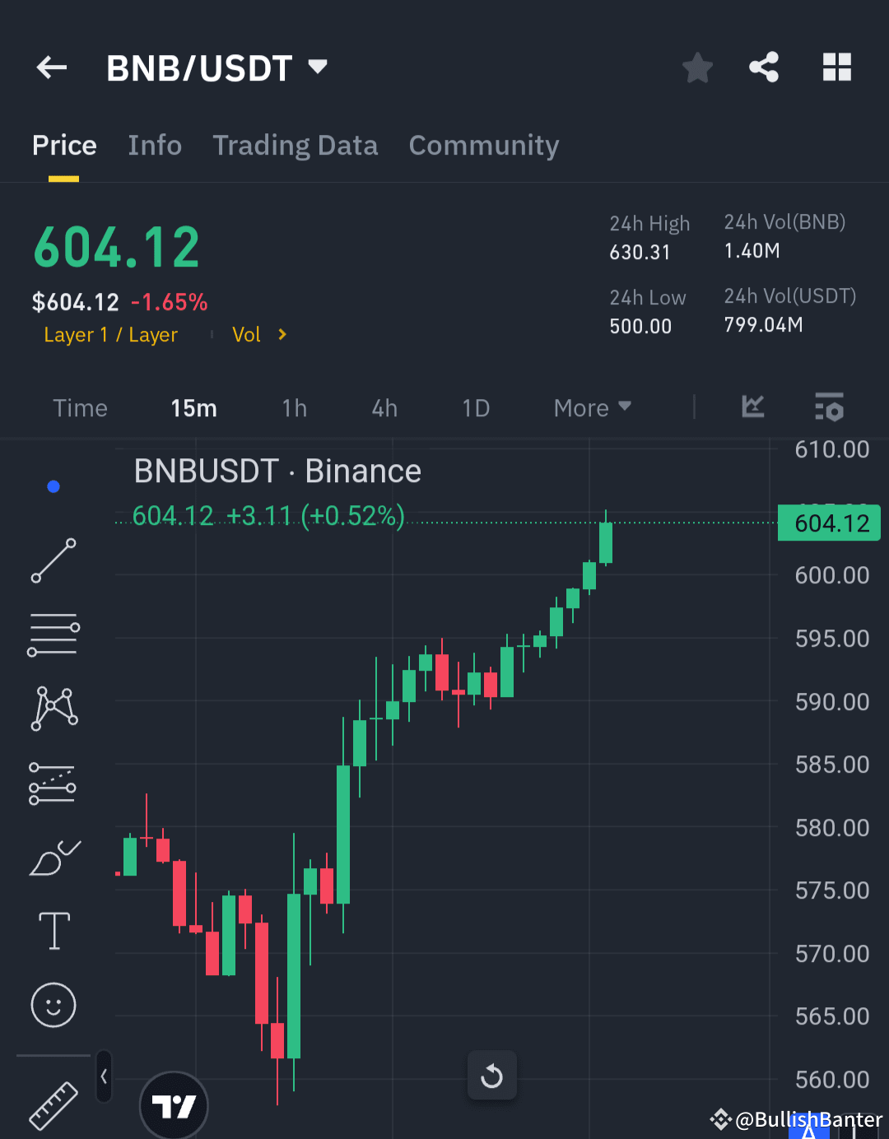Open the chart indicators settings icon
The image size is (889, 1139).
tap(829, 407)
